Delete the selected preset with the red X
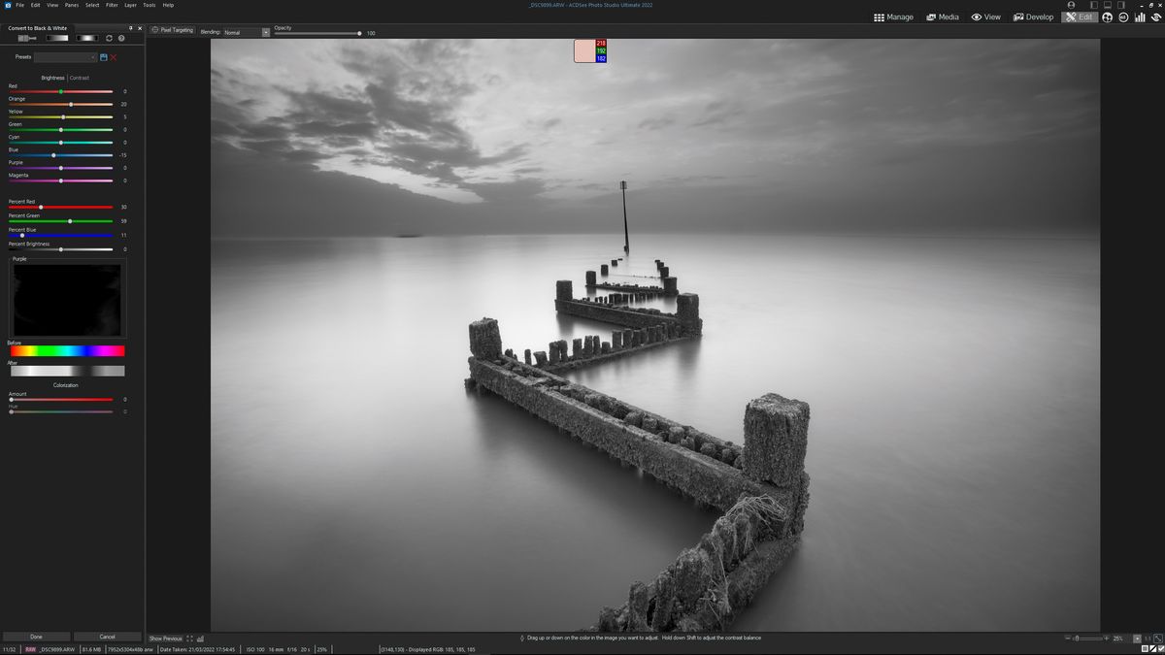1165x655 pixels. 113,56
